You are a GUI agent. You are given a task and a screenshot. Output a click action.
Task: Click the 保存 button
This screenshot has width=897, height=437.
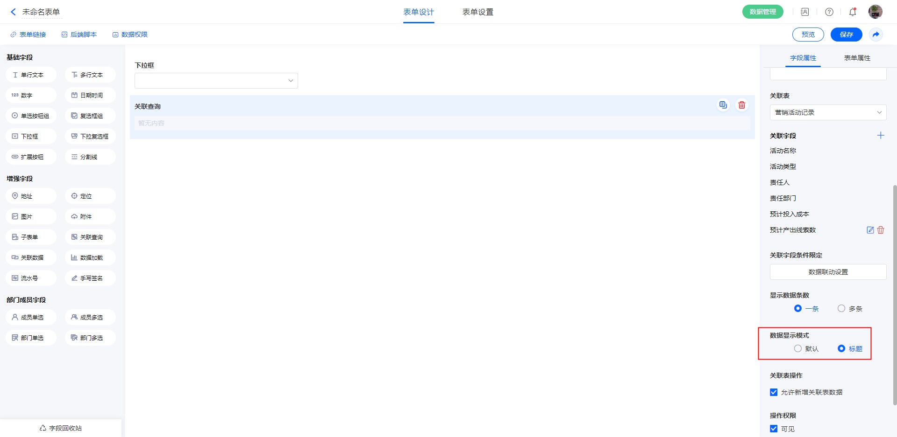(846, 35)
